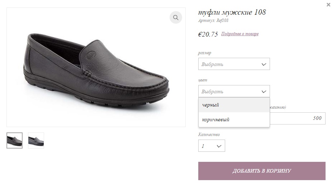Click the chevron arrow in the Количество box
332x183 pixels.
(219, 146)
